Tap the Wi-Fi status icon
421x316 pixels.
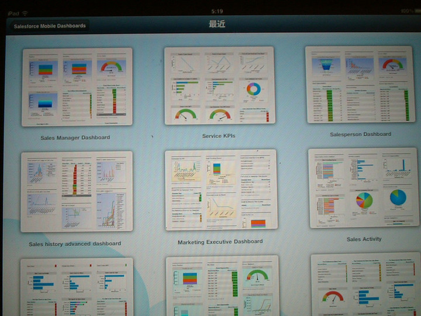(x=25, y=13)
